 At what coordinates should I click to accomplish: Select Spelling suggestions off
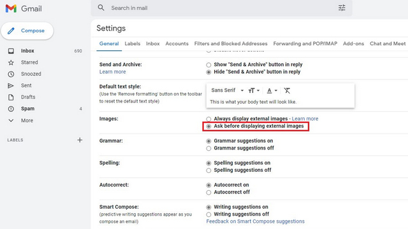pos(208,170)
